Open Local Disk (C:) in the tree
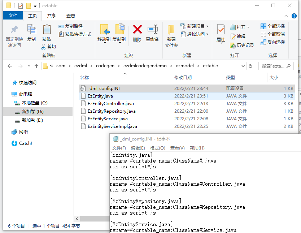Screen dimensions: 301x233 (31, 103)
